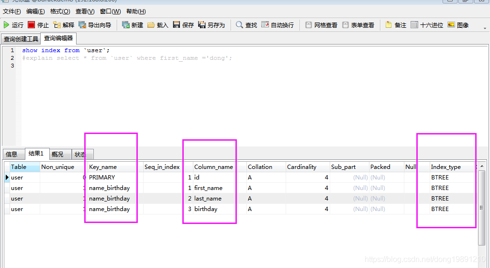
Task: Switch to Form View (表单查看)
Action: tap(345, 25)
